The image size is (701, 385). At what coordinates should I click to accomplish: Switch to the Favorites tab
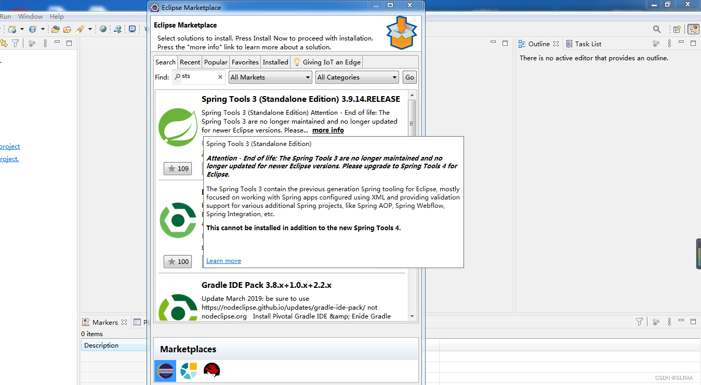pyautogui.click(x=245, y=62)
